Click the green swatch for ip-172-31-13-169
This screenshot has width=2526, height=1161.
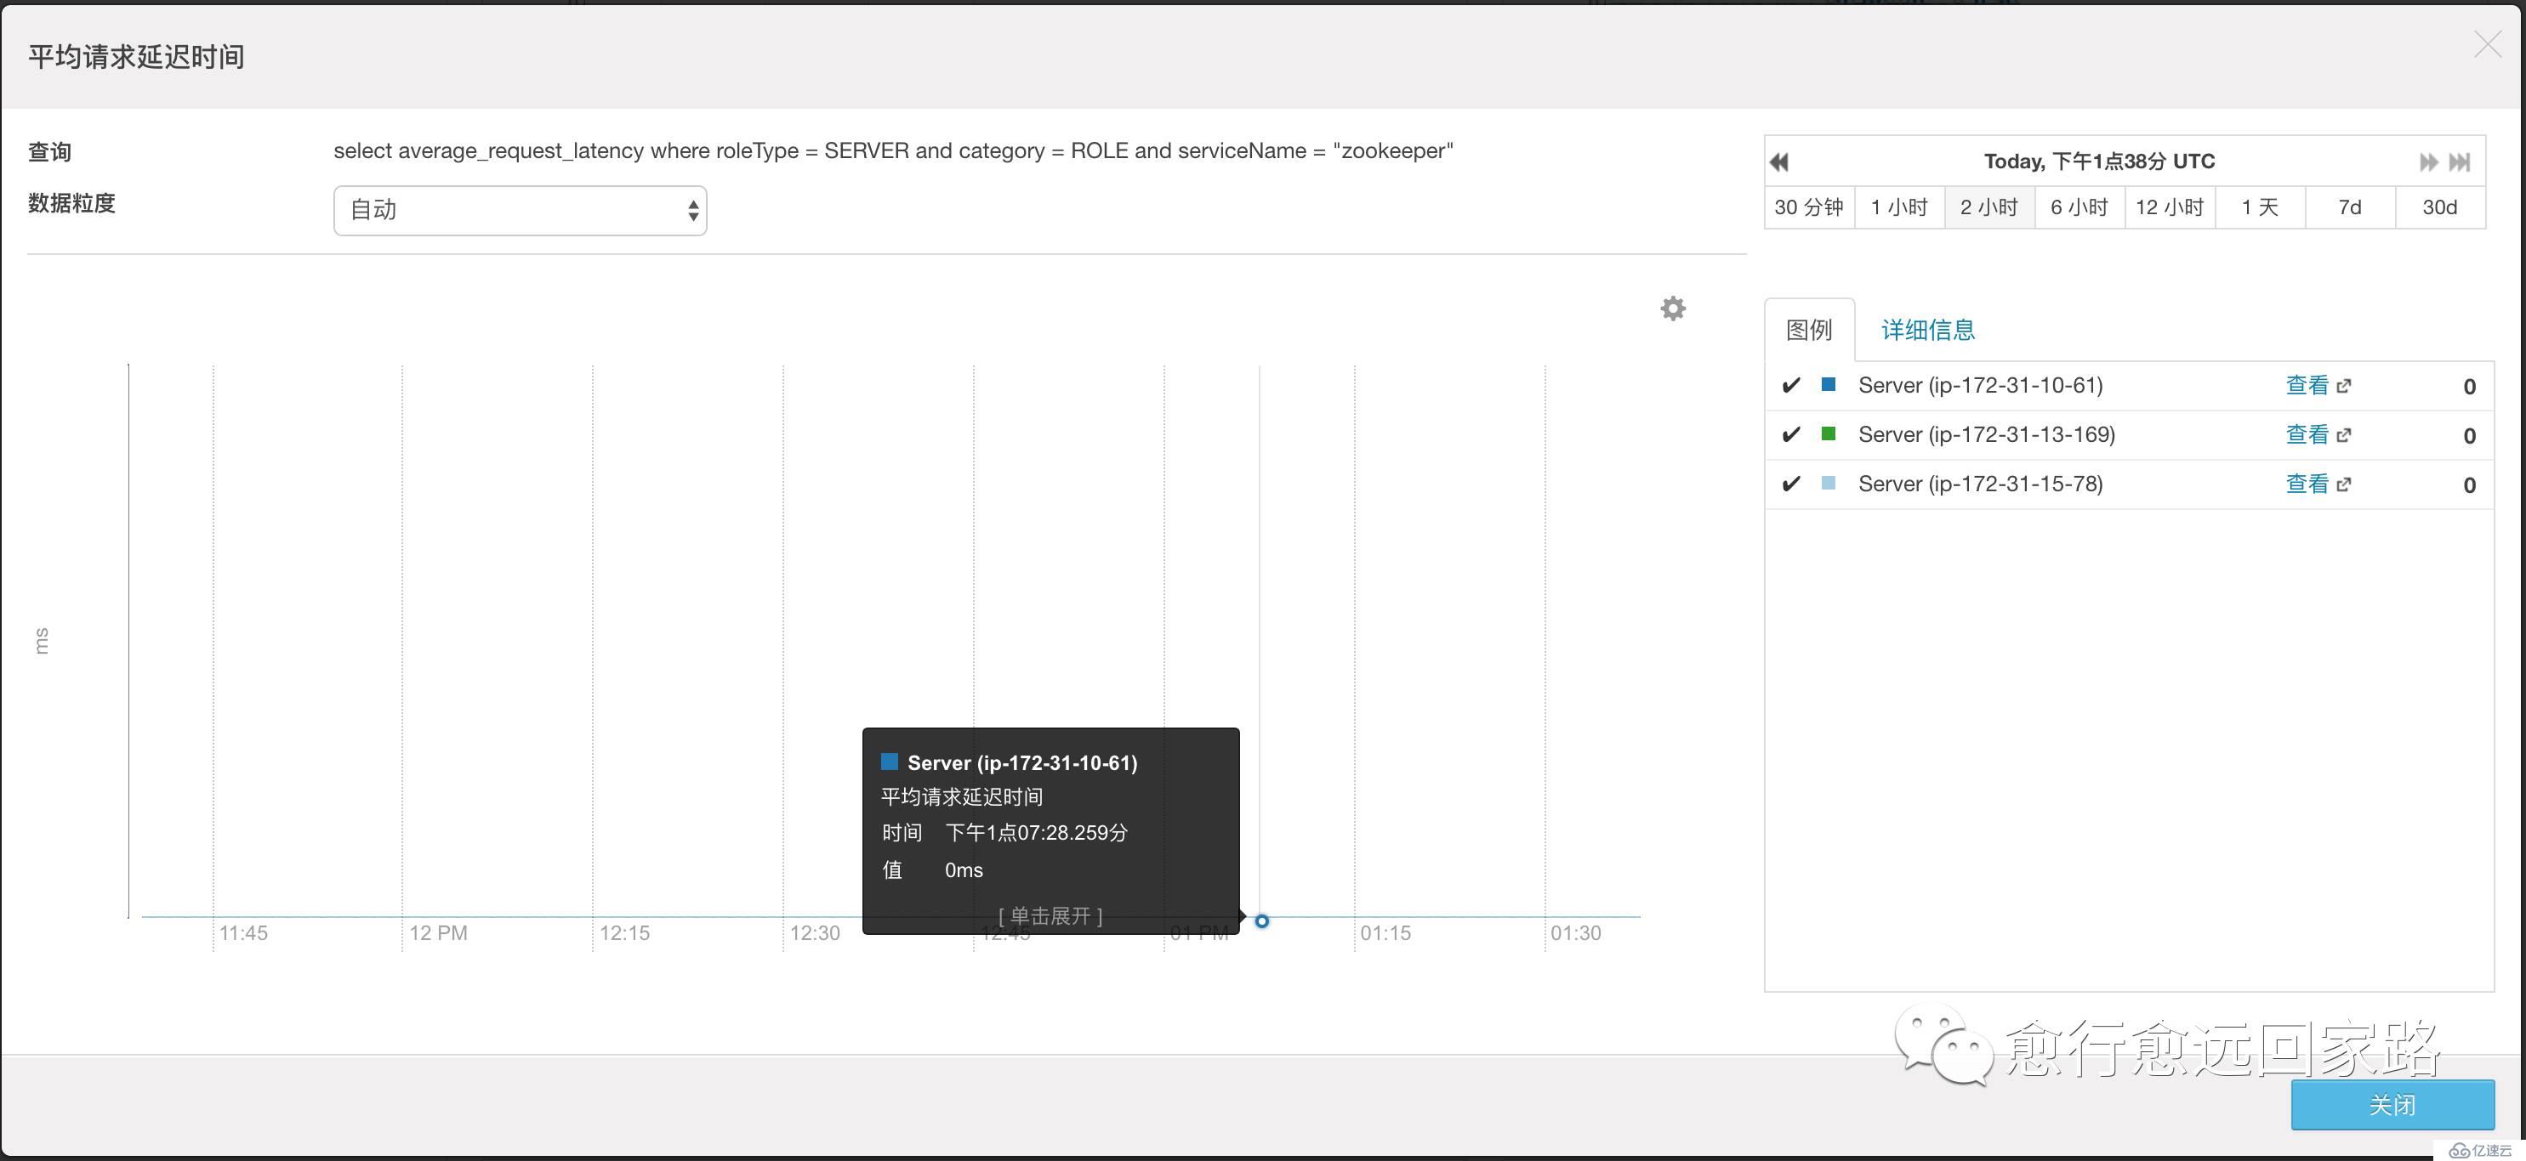pyautogui.click(x=1828, y=434)
